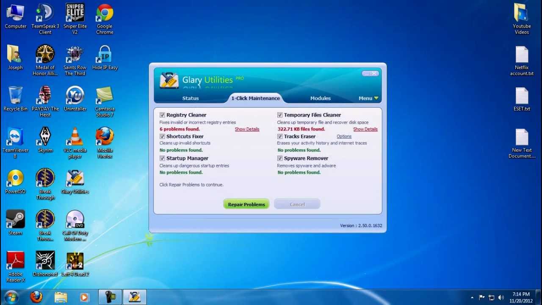Minimize the Glary Utilities window
542x305 pixels.
[366, 74]
